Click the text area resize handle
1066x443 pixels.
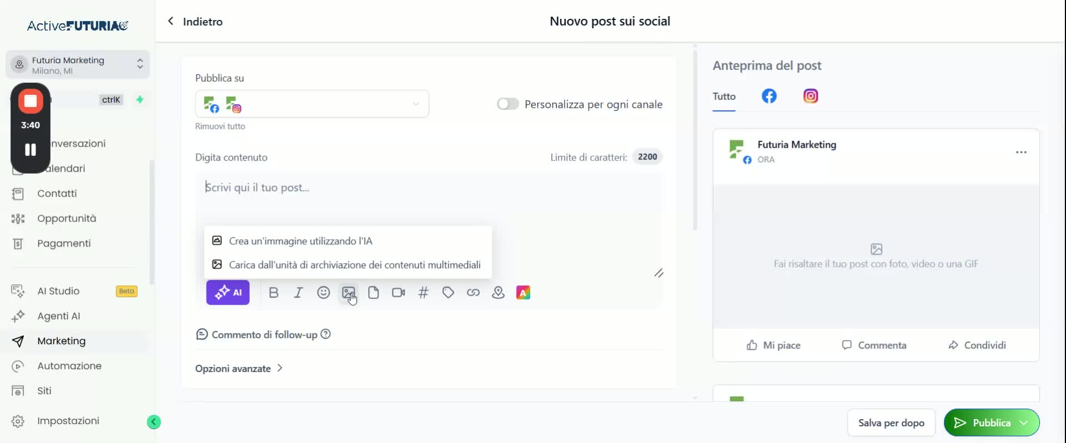[x=658, y=273]
